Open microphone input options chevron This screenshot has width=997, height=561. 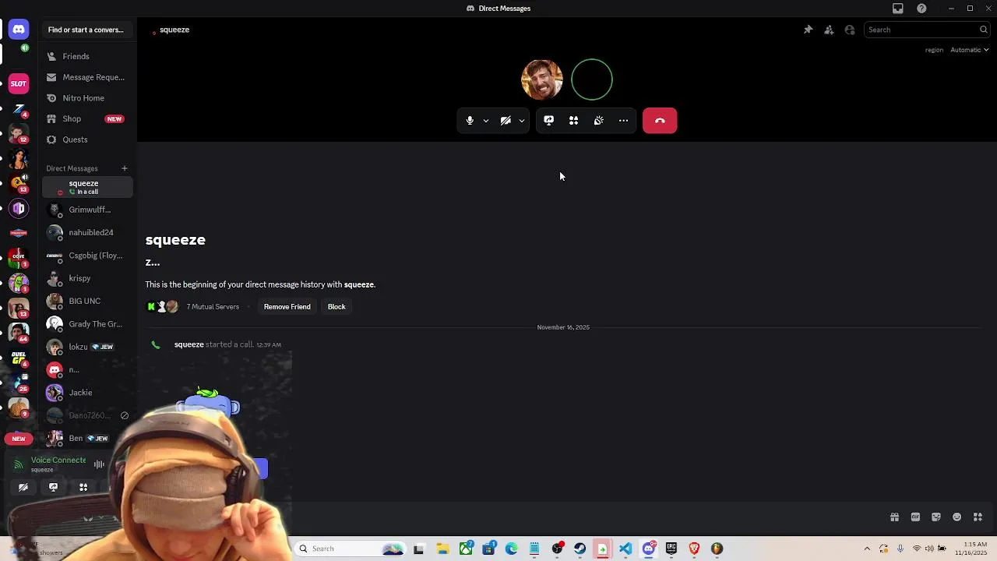click(x=486, y=121)
